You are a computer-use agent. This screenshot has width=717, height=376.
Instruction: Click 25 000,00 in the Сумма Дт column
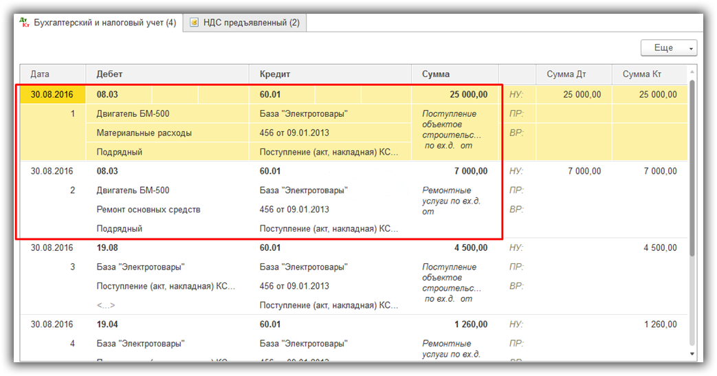(582, 95)
